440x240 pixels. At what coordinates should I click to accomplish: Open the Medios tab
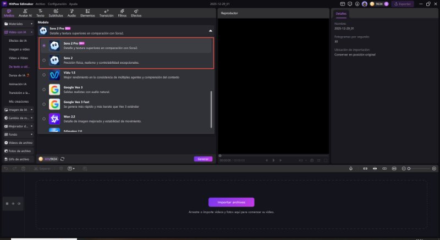pyautogui.click(x=9, y=13)
